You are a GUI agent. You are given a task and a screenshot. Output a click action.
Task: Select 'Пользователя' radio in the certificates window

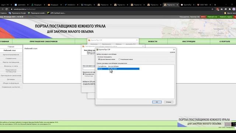tap(84, 74)
